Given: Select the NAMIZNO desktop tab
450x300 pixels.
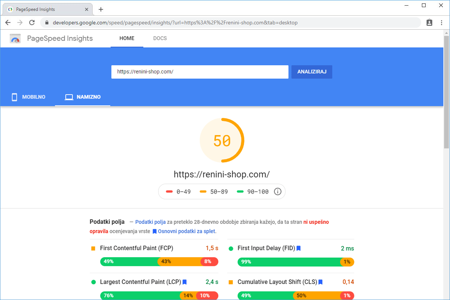Looking at the screenshot, I should (83, 97).
